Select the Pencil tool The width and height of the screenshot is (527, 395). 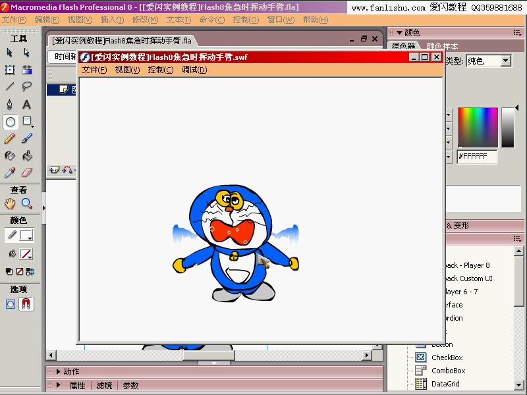[10, 138]
